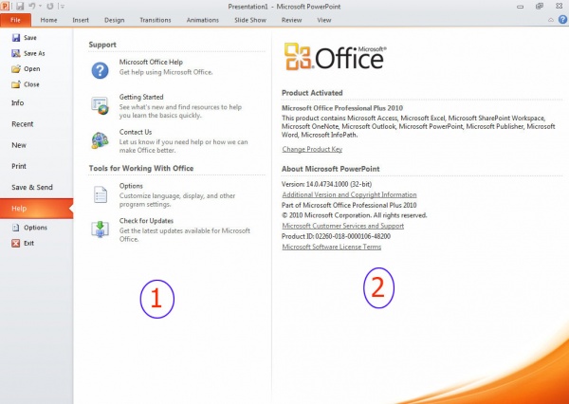
Task: Click the Close folder icon in sidebar
Action: point(16,84)
